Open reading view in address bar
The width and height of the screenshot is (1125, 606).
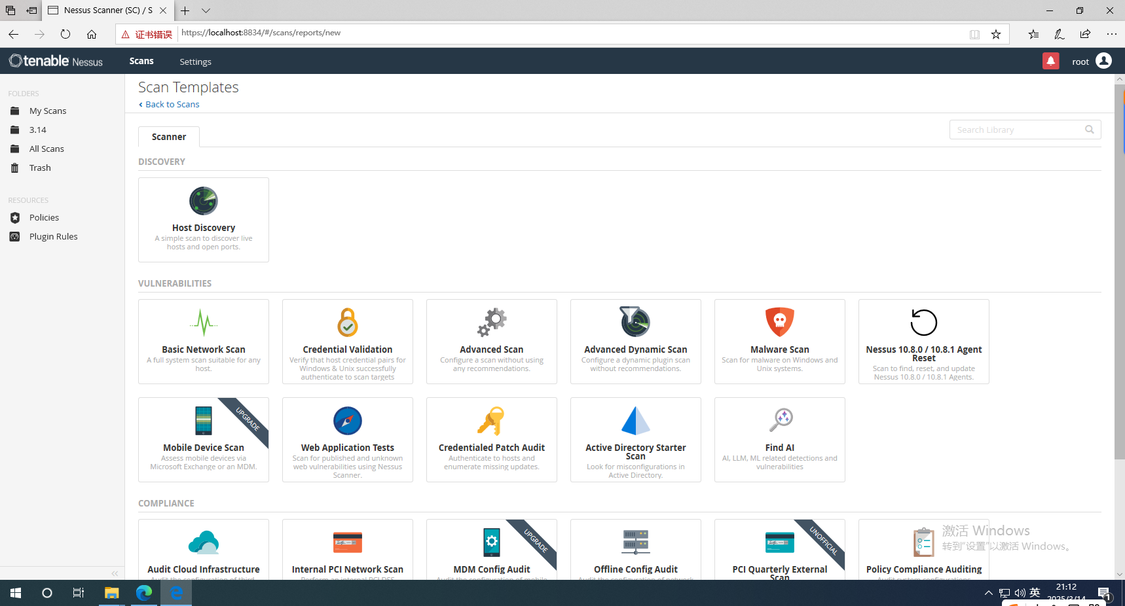[x=974, y=34]
